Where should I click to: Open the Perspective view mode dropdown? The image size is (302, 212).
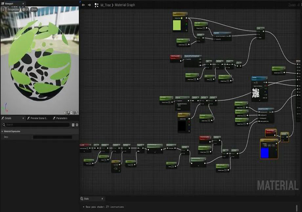coord(13,9)
